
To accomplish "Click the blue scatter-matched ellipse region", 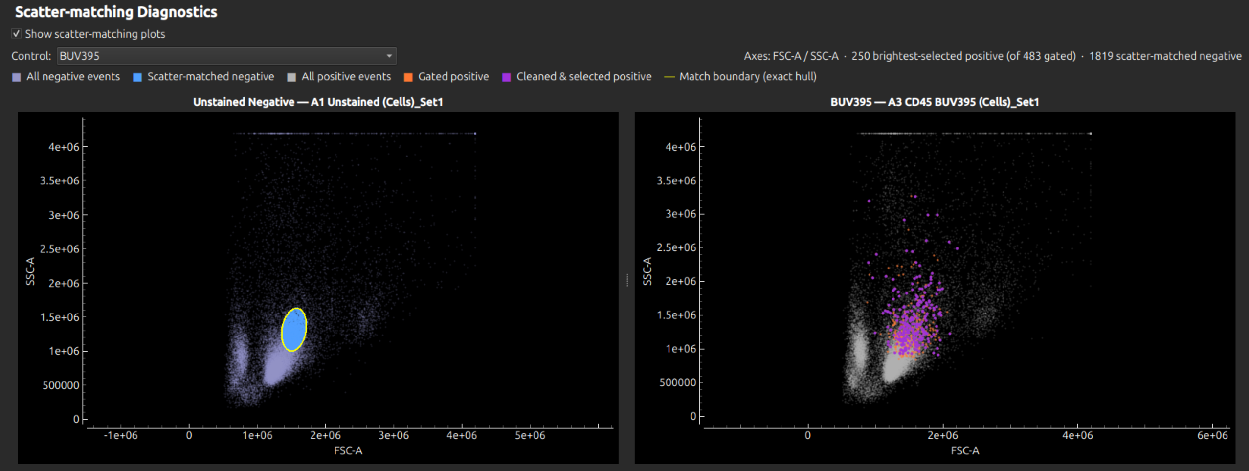I will click(294, 330).
